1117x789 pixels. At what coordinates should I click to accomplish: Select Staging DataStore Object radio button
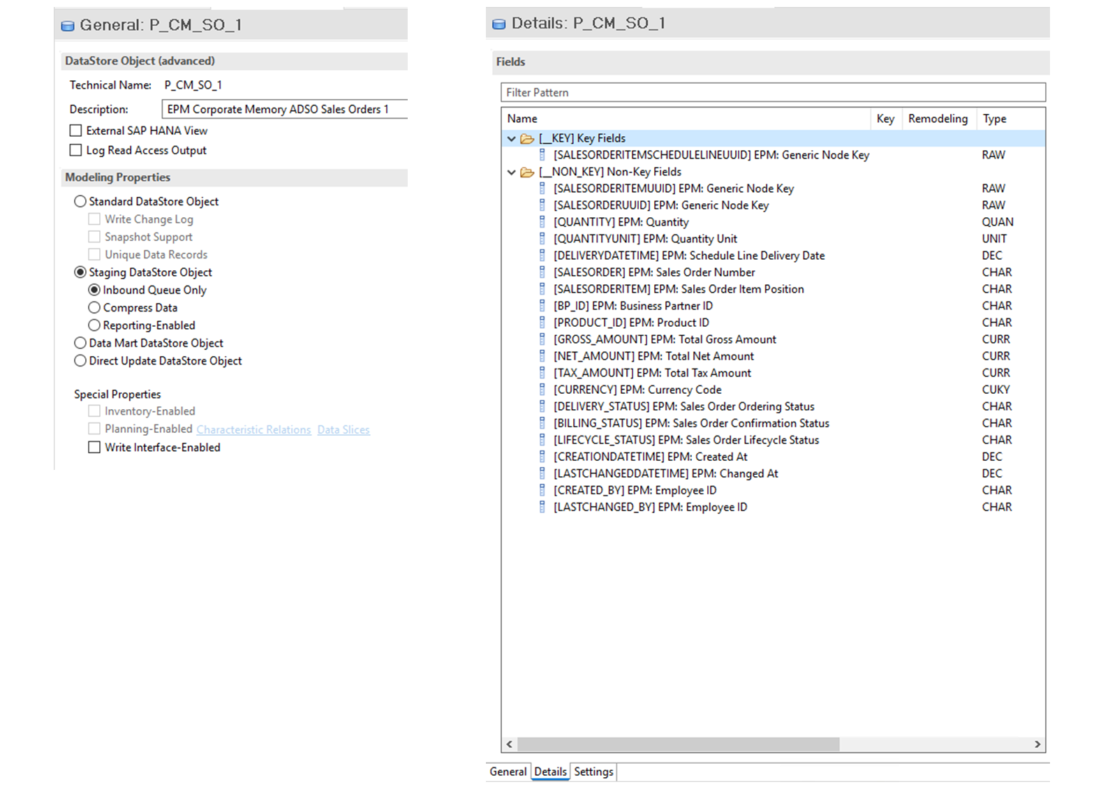[80, 272]
